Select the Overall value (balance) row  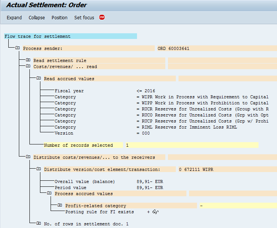[109, 181]
